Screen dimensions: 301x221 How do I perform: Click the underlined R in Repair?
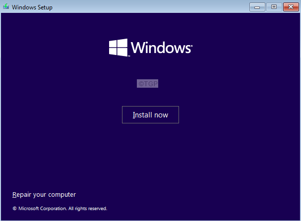point(14,195)
